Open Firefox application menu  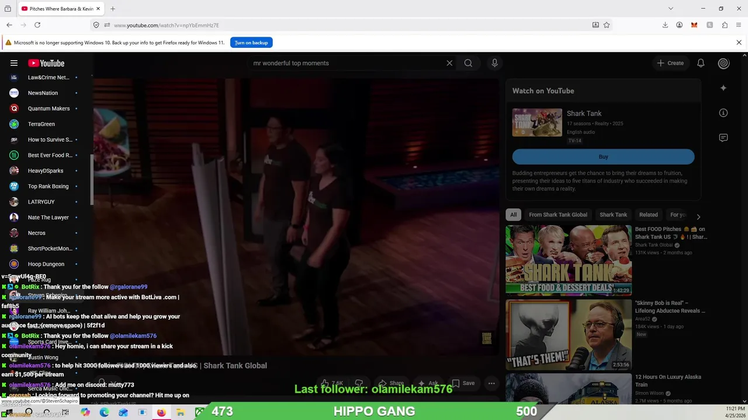pyautogui.click(x=739, y=25)
